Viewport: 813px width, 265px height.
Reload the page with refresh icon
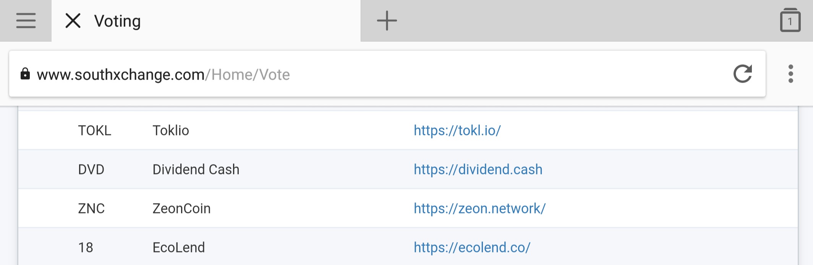[x=743, y=74]
